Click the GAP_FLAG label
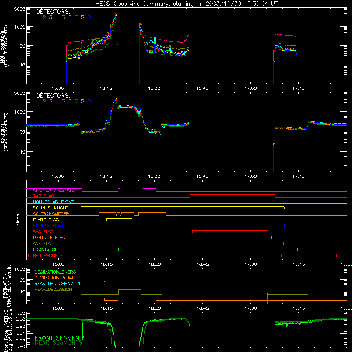The width and height of the screenshot is (352, 352). pos(43,196)
